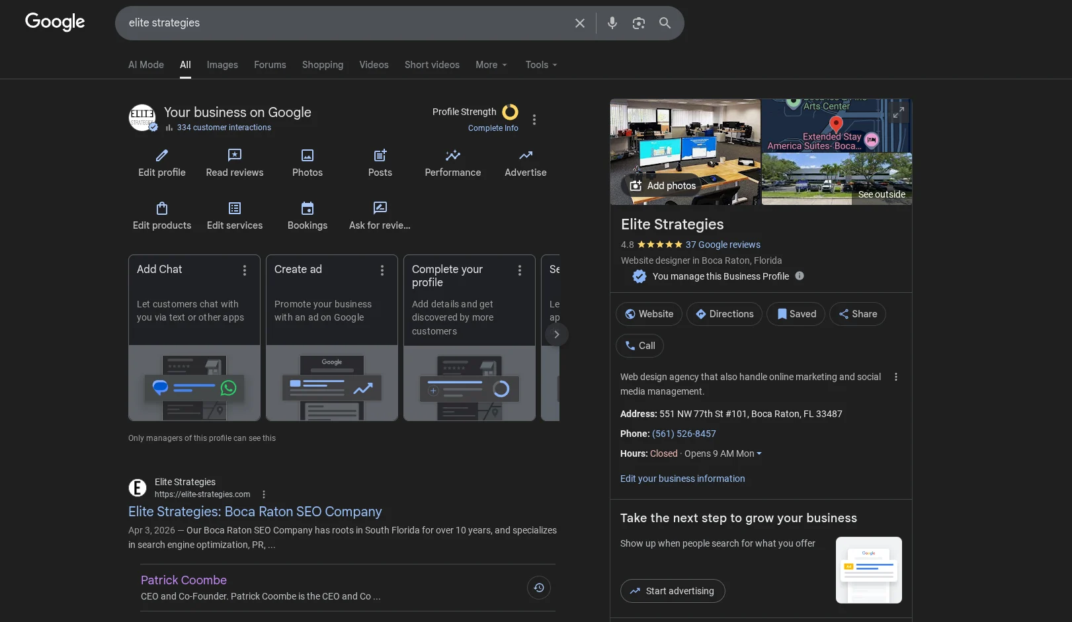Screen dimensions: 1072x622
Task: Open Google Lens image search icon
Action: [639, 23]
